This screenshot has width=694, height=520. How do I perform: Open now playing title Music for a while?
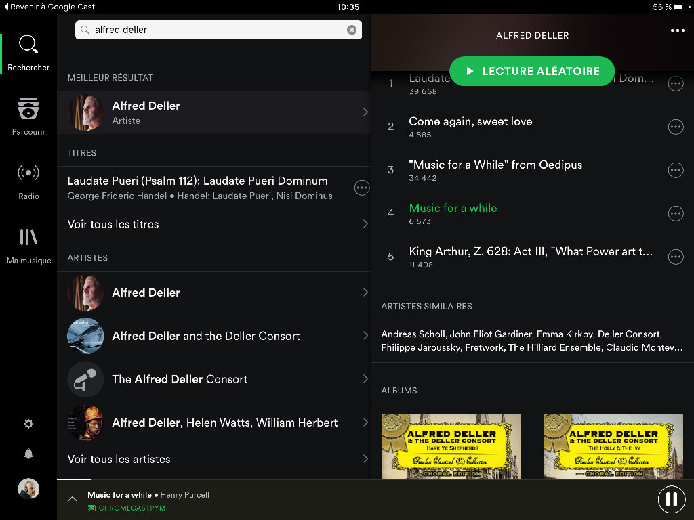pyautogui.click(x=119, y=495)
